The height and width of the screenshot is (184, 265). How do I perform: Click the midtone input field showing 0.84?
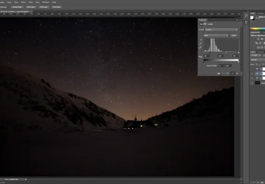coord(221,56)
